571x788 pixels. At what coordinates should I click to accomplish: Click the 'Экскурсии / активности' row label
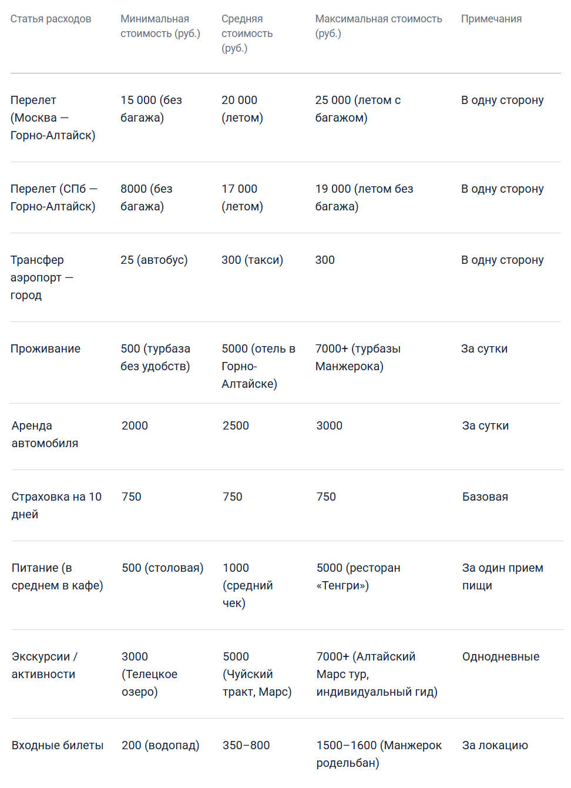45,665
